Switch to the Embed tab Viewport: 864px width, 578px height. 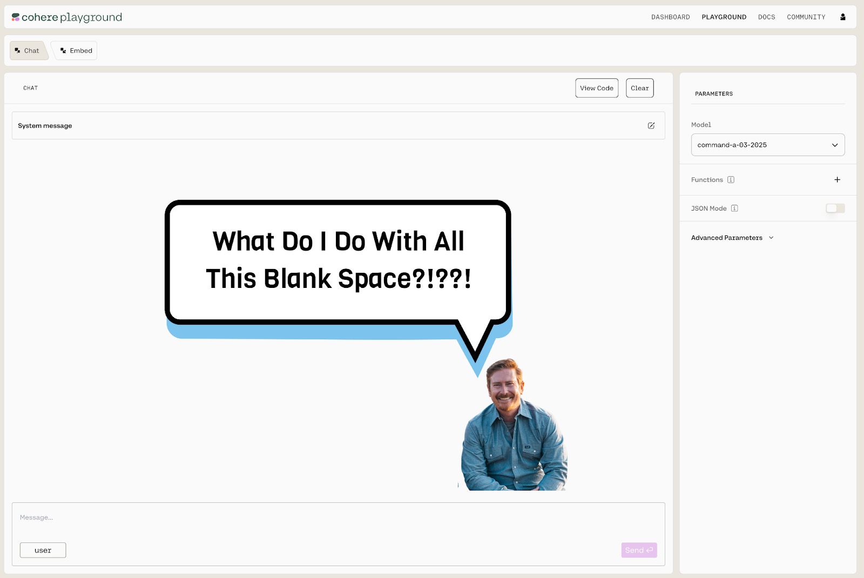click(76, 51)
